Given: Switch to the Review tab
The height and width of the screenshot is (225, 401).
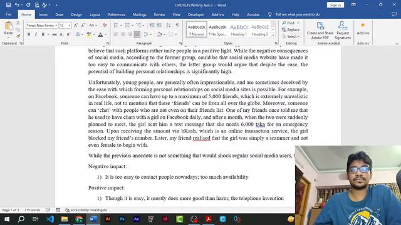Looking at the screenshot, I should [159, 14].
